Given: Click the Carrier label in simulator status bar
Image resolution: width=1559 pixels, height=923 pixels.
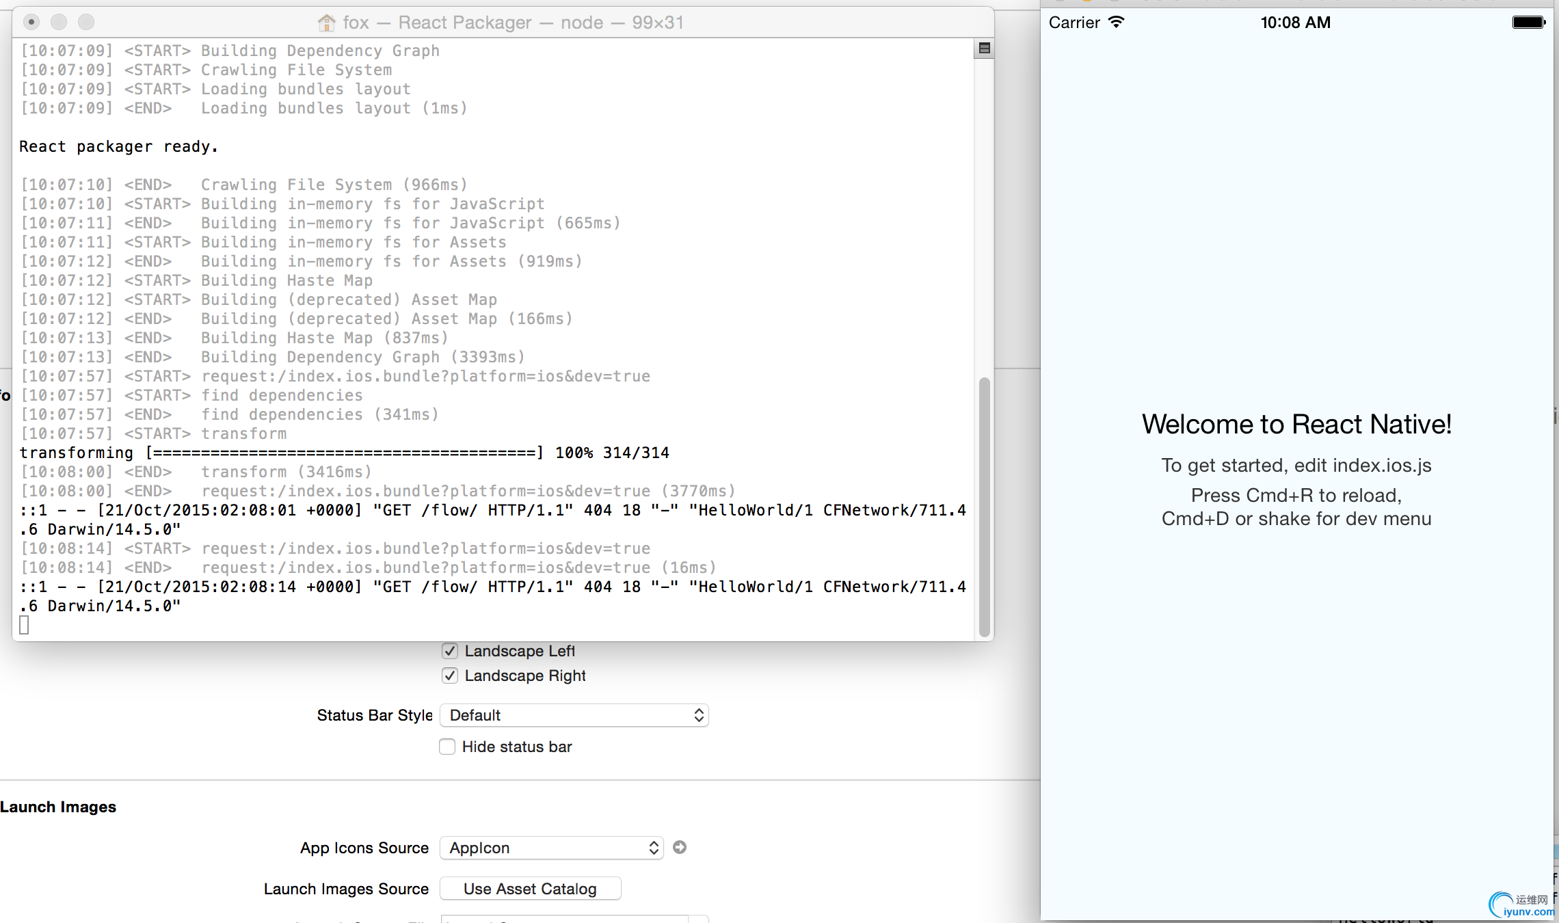Looking at the screenshot, I should (x=1074, y=23).
